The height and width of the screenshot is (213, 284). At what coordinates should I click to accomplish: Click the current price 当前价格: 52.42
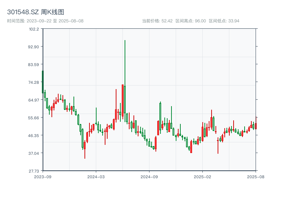[157, 21]
